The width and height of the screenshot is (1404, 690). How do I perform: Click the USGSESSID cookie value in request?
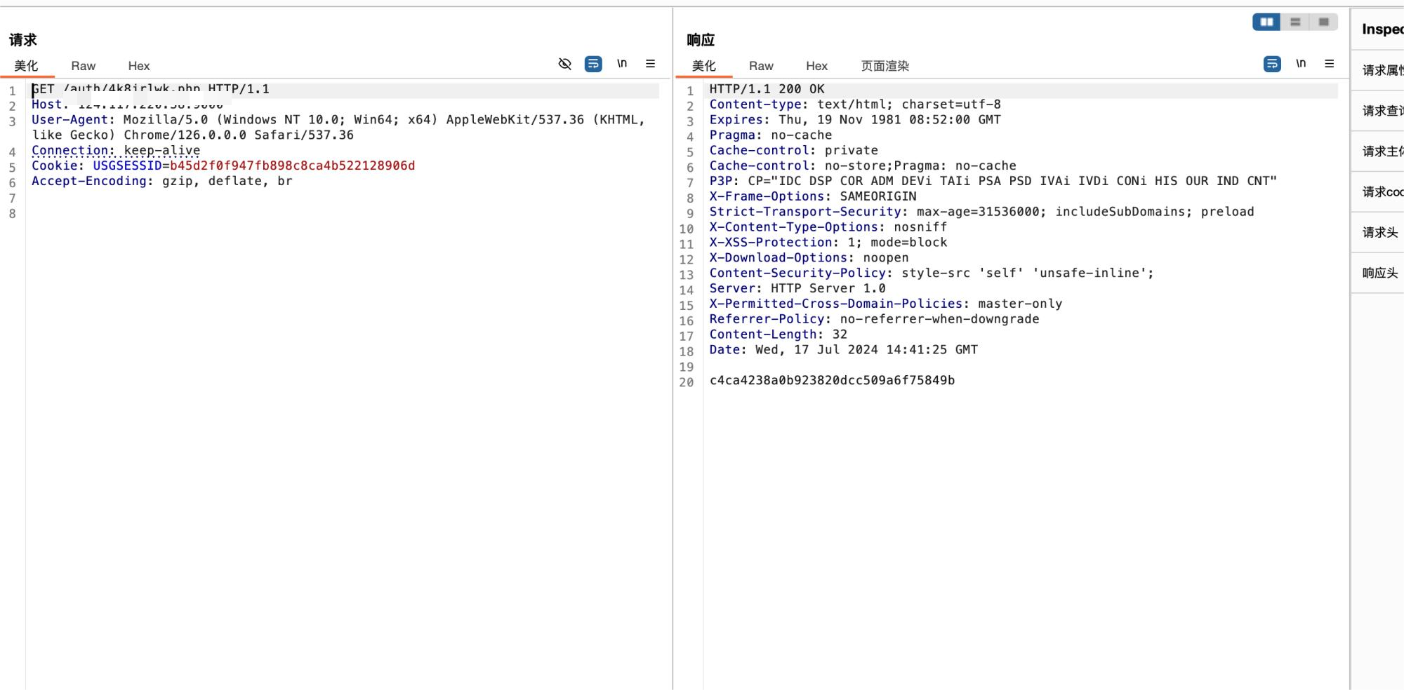coord(292,166)
